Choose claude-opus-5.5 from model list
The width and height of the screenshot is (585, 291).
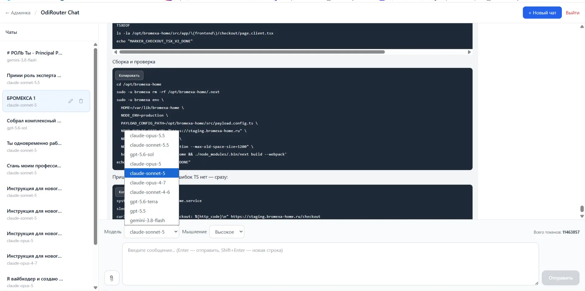click(151, 136)
